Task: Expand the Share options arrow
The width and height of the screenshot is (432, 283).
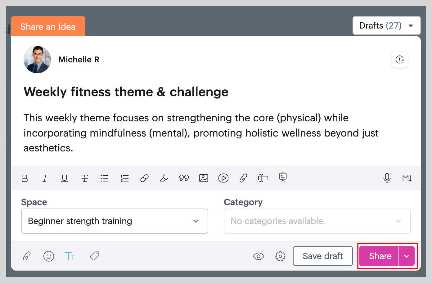Action: (407, 256)
